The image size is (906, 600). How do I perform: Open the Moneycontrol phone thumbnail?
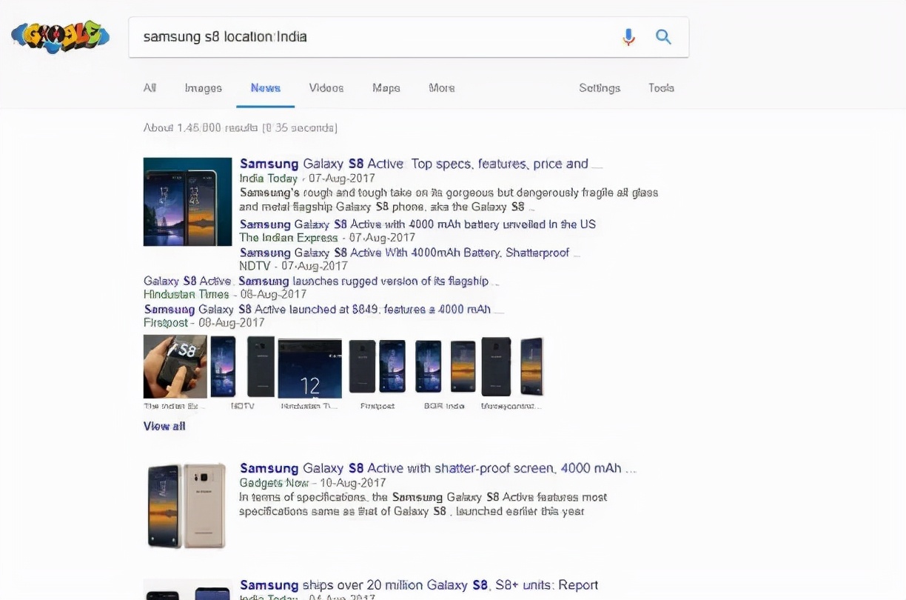pyautogui.click(x=512, y=367)
